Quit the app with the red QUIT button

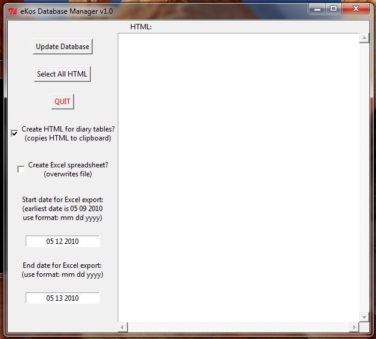63,102
